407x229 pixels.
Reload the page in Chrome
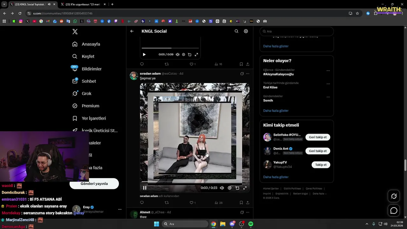point(20,13)
